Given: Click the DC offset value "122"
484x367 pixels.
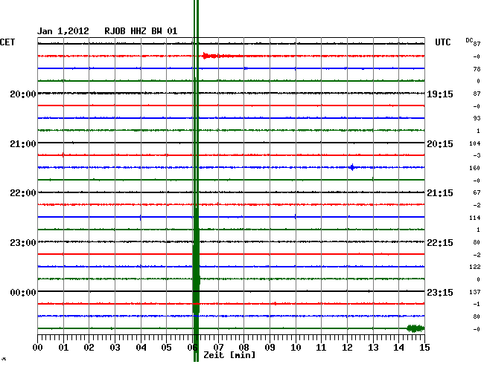Looking at the screenshot, I should [x=475, y=267].
